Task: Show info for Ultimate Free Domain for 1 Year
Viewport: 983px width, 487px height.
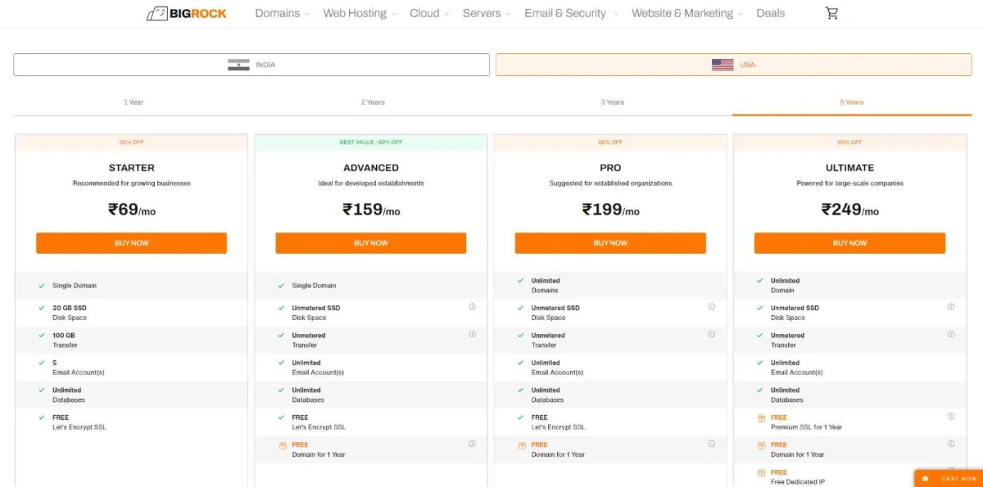Action: click(x=951, y=444)
